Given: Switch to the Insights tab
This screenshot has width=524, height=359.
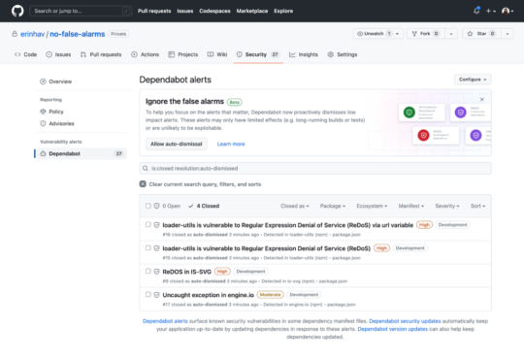Looking at the screenshot, I should (304, 54).
